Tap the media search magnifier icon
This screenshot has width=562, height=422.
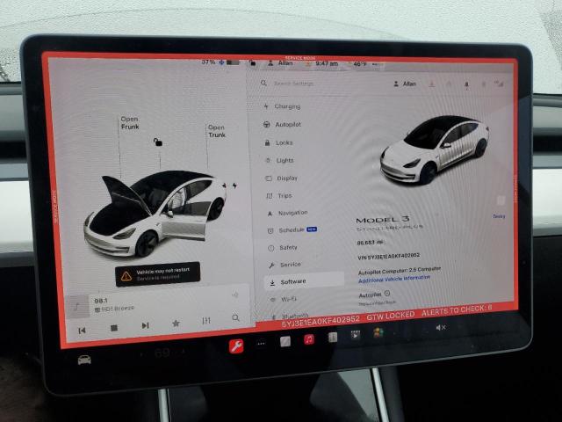click(x=235, y=317)
